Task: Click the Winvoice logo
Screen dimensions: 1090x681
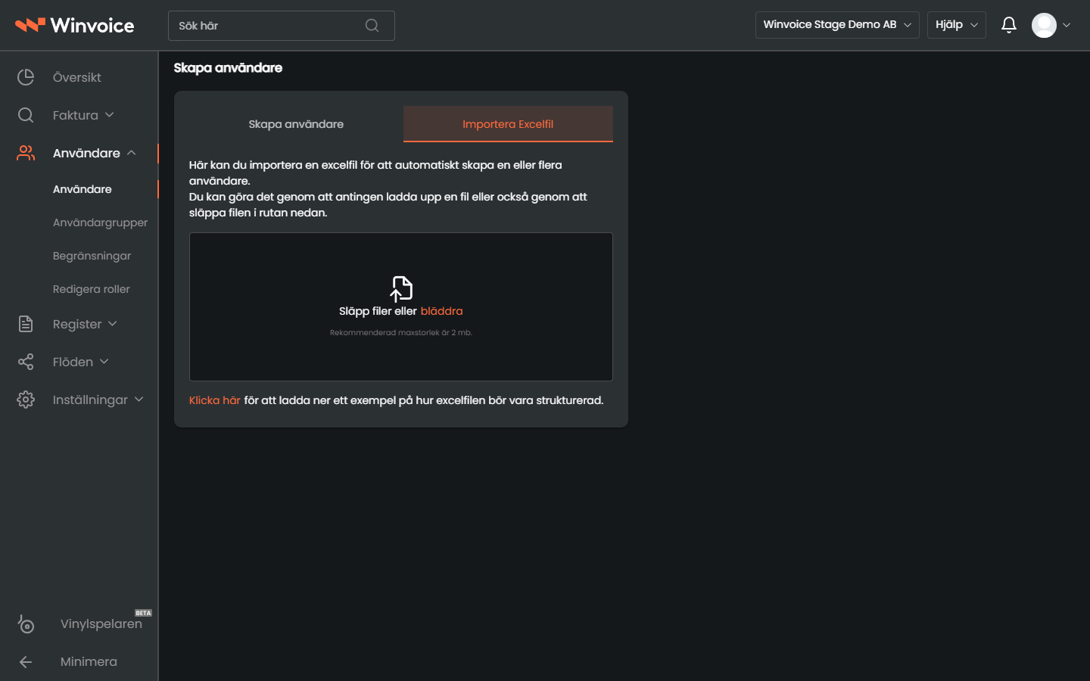Action: [x=74, y=25]
